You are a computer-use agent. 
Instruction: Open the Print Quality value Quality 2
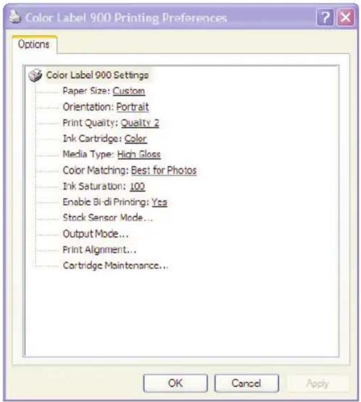(140, 123)
